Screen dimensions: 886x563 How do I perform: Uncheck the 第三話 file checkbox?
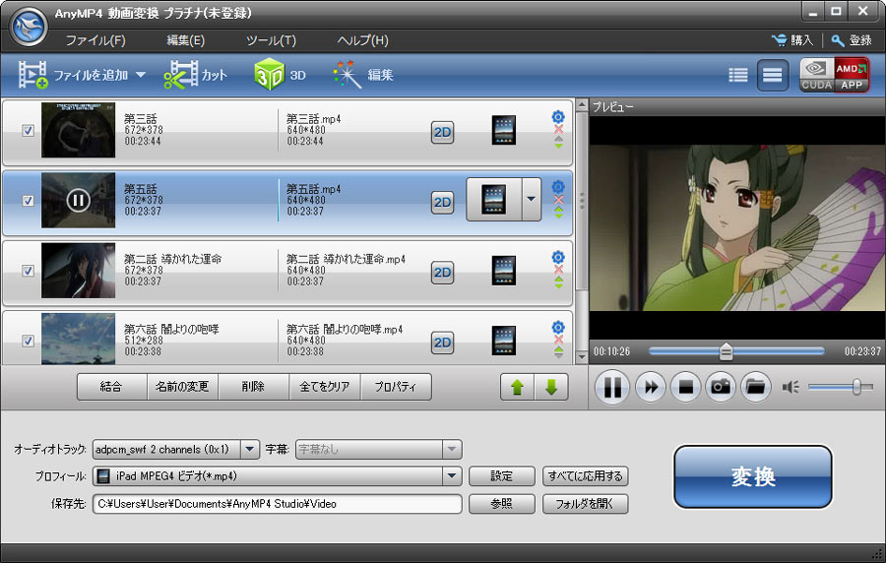pyautogui.click(x=29, y=130)
